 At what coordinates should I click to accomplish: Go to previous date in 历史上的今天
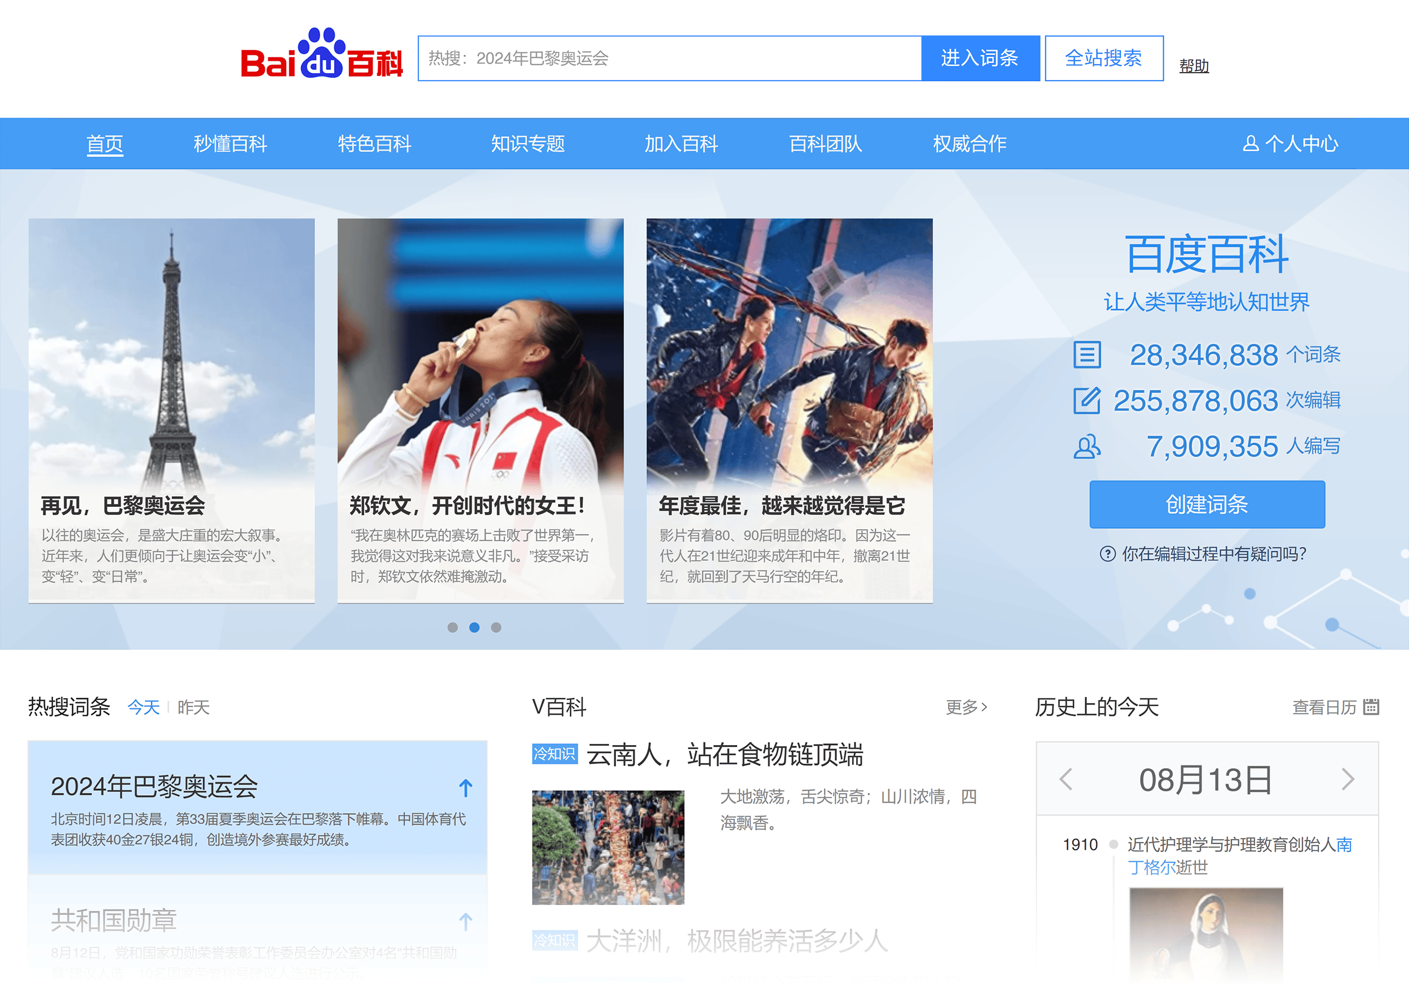[x=1066, y=779]
